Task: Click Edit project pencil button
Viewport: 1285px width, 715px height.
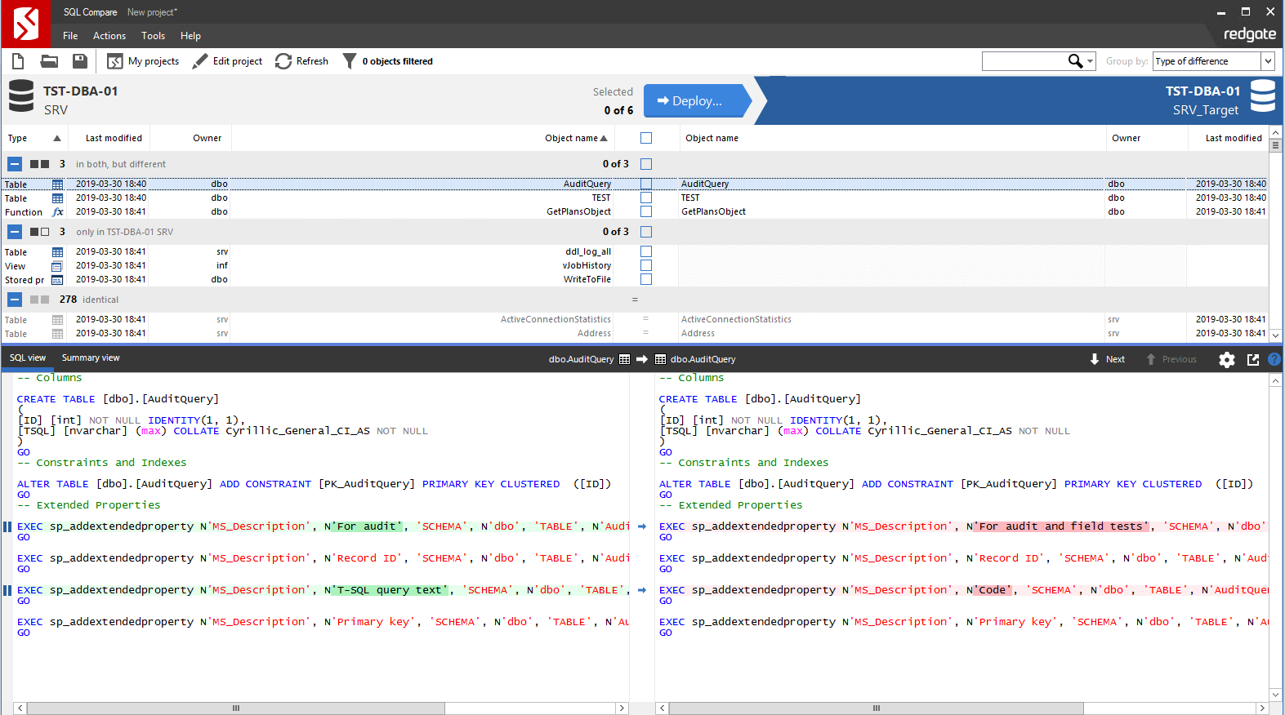Action: [x=227, y=61]
